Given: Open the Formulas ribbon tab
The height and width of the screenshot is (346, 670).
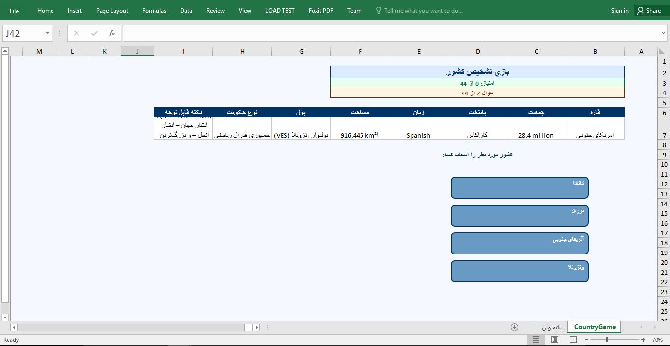Looking at the screenshot, I should [154, 11].
